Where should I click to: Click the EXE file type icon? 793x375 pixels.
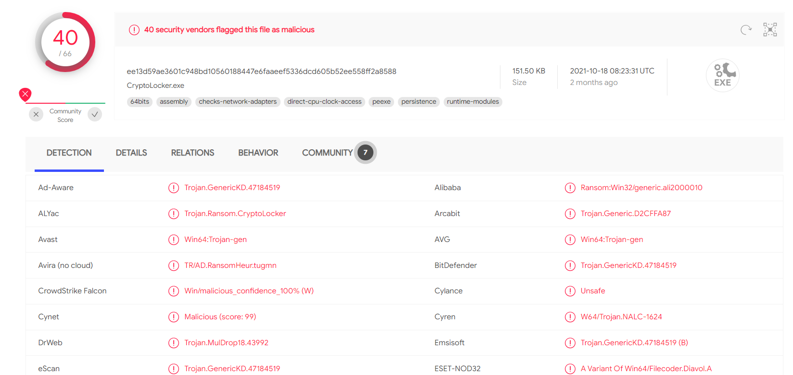[x=723, y=75]
